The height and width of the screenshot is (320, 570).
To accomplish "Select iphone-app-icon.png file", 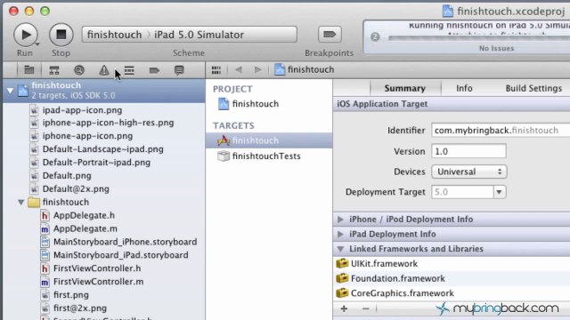I will (x=87, y=136).
